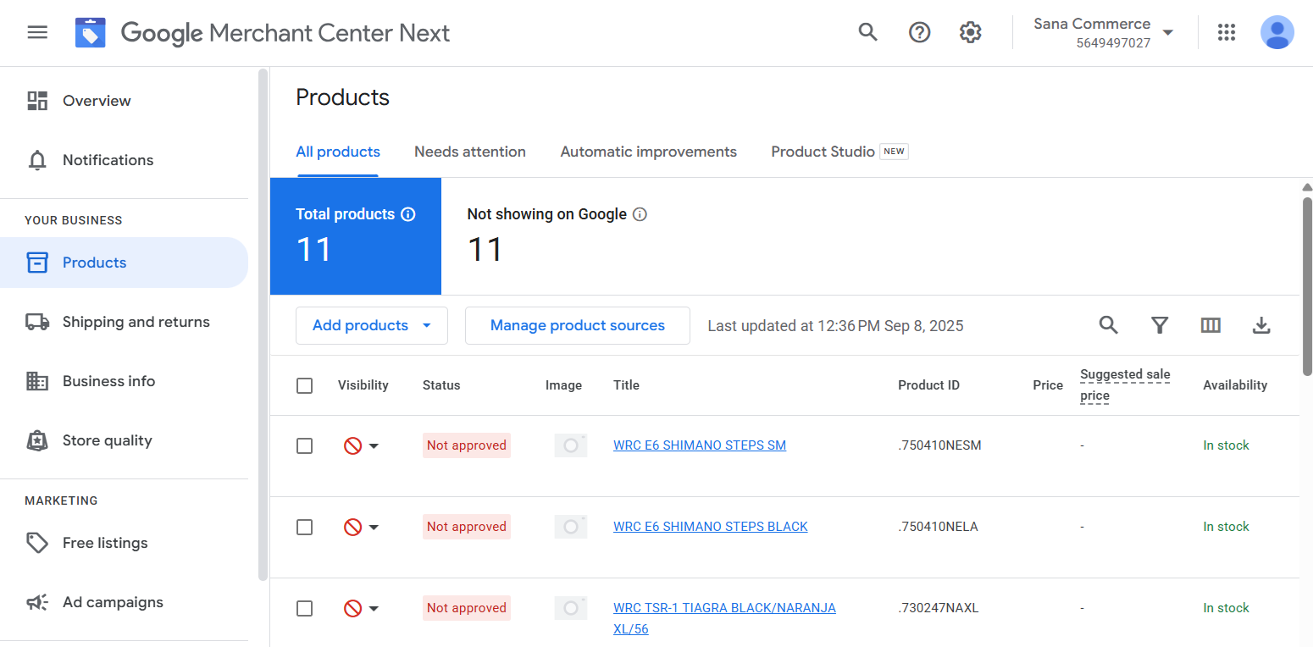Click the image placeholder for WRC TSR-1 TIAGRA
Viewport: 1313px width, 647px height.
click(571, 608)
